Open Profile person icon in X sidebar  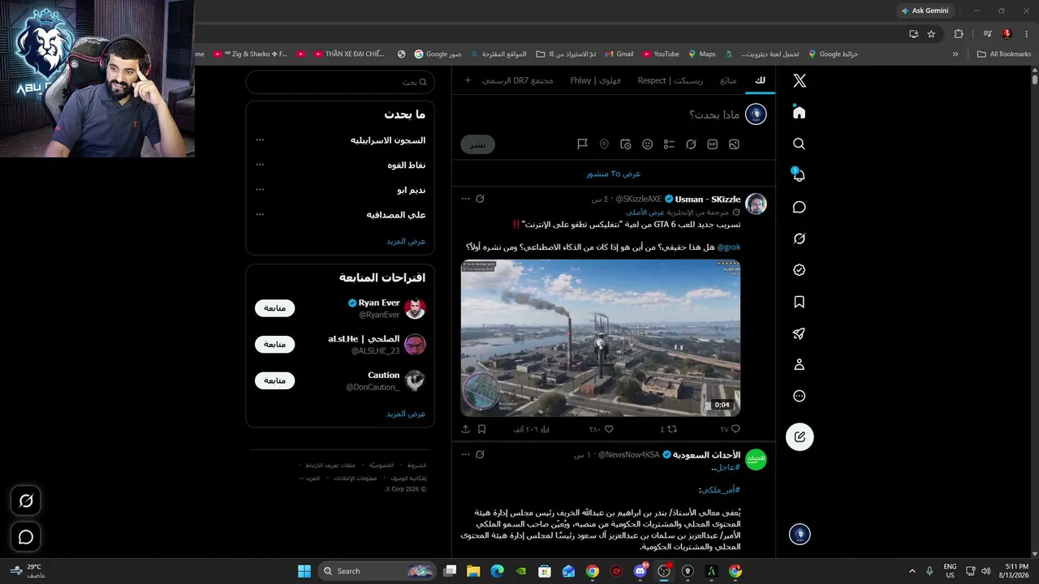click(800, 365)
